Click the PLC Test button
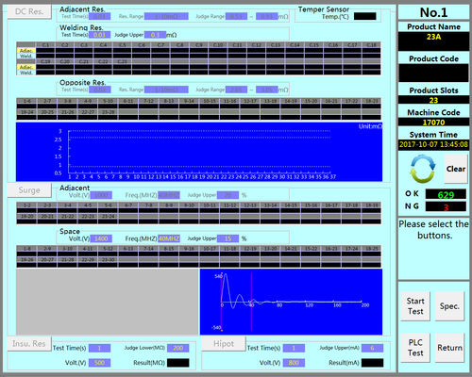This screenshot has width=472, height=377. 415,348
